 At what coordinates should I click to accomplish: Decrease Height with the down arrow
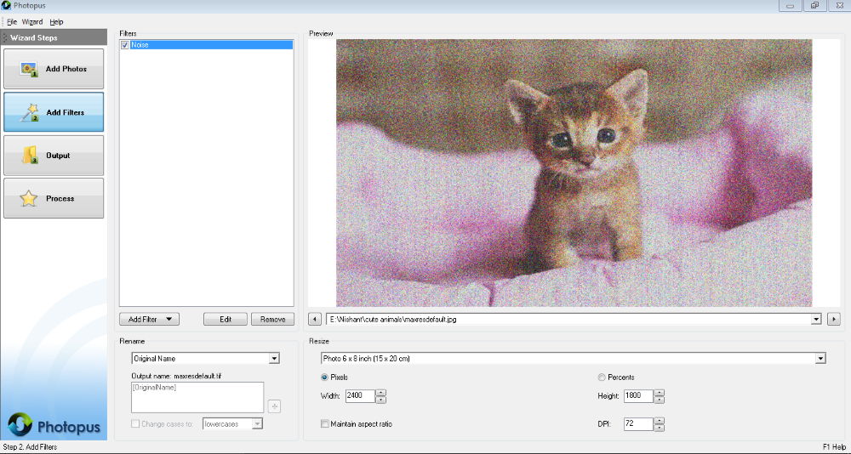coord(660,400)
